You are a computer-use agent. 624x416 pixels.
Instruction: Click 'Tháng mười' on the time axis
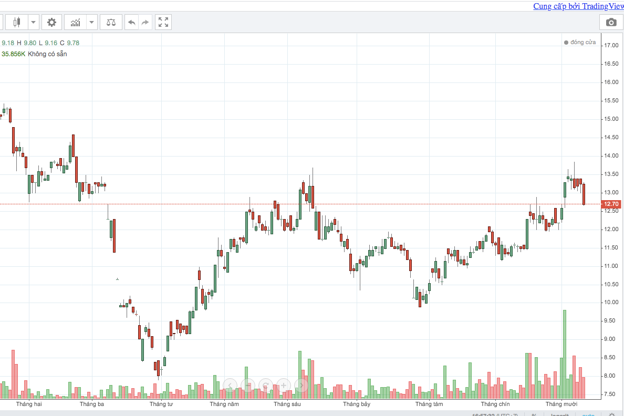point(561,404)
